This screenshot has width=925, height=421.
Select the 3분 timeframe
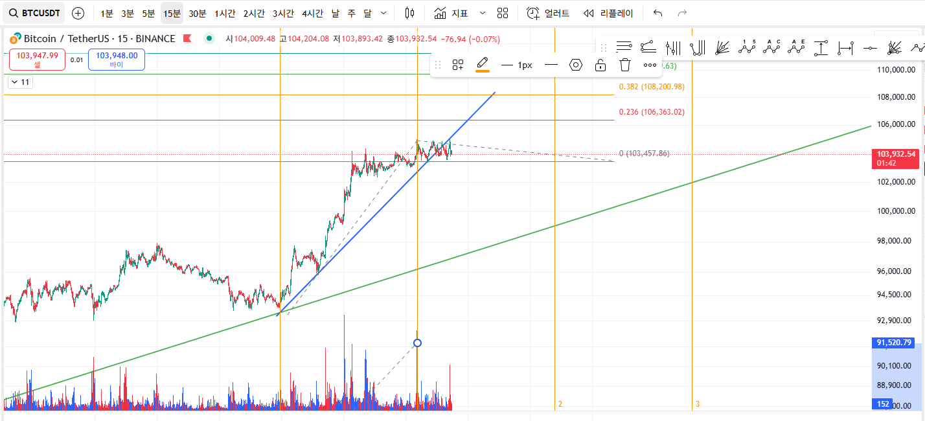tap(128, 13)
